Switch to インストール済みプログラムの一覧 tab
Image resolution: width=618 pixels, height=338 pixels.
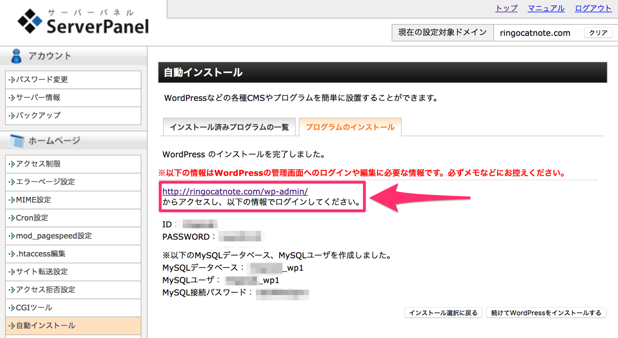pos(229,127)
